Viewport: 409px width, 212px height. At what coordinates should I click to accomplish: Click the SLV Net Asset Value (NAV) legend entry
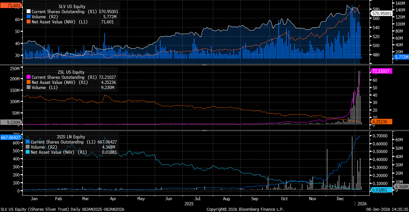click(x=56, y=22)
